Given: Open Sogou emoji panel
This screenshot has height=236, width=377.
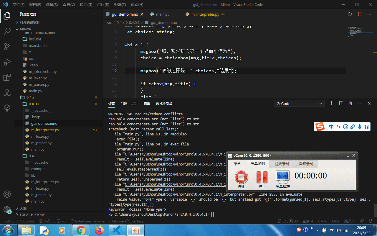Looking at the screenshot, I should 345,127.
